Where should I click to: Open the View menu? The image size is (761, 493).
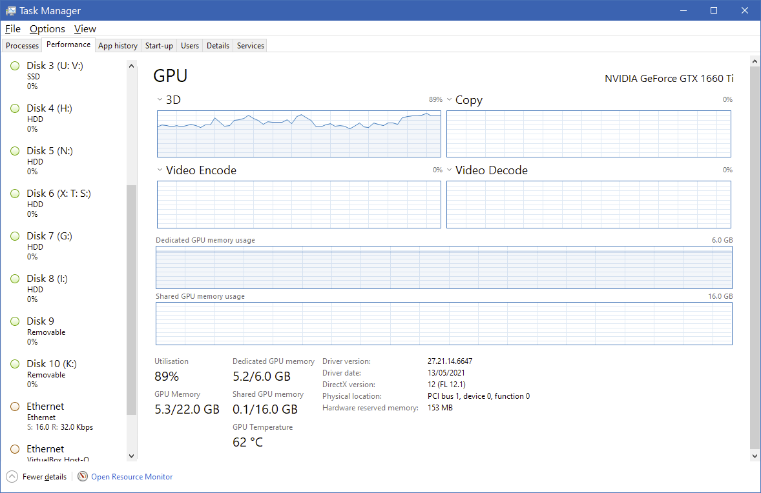85,29
